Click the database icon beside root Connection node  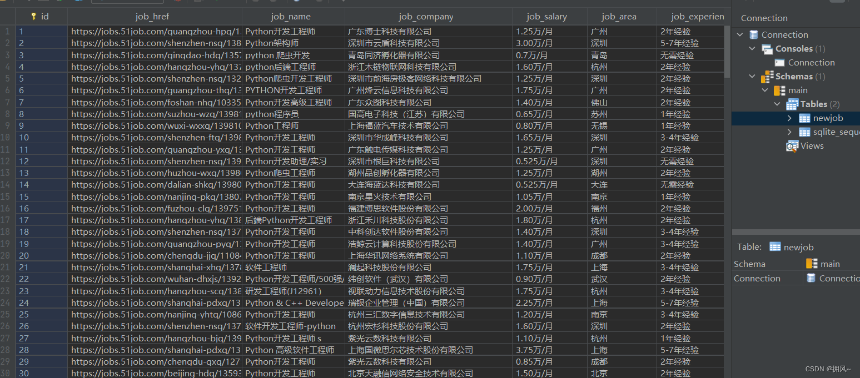pos(754,35)
